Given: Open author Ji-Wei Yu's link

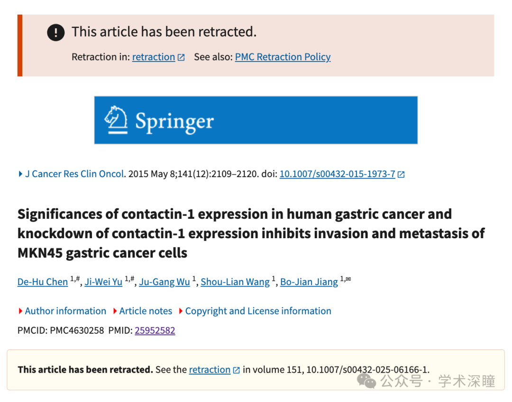Looking at the screenshot, I should pyautogui.click(x=103, y=282).
